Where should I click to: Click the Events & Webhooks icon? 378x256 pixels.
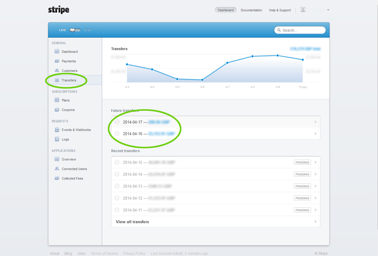[x=57, y=130]
